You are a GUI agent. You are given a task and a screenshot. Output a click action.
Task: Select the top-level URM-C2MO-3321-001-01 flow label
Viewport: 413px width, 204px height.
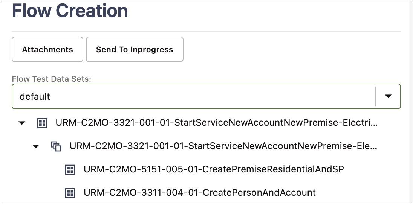tap(217, 123)
